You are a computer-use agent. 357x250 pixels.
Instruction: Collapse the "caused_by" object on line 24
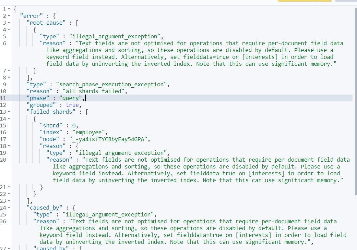click(9, 208)
